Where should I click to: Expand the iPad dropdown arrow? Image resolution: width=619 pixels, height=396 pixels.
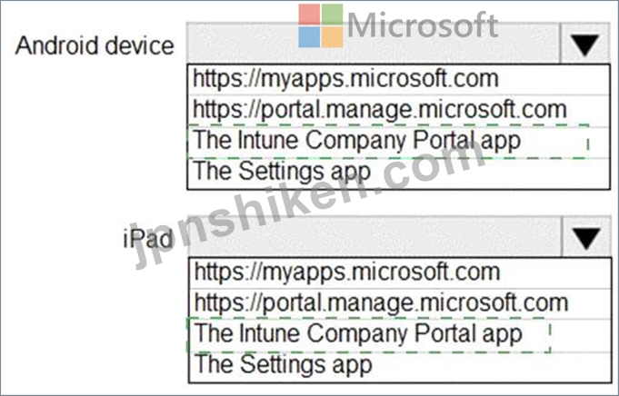click(586, 237)
